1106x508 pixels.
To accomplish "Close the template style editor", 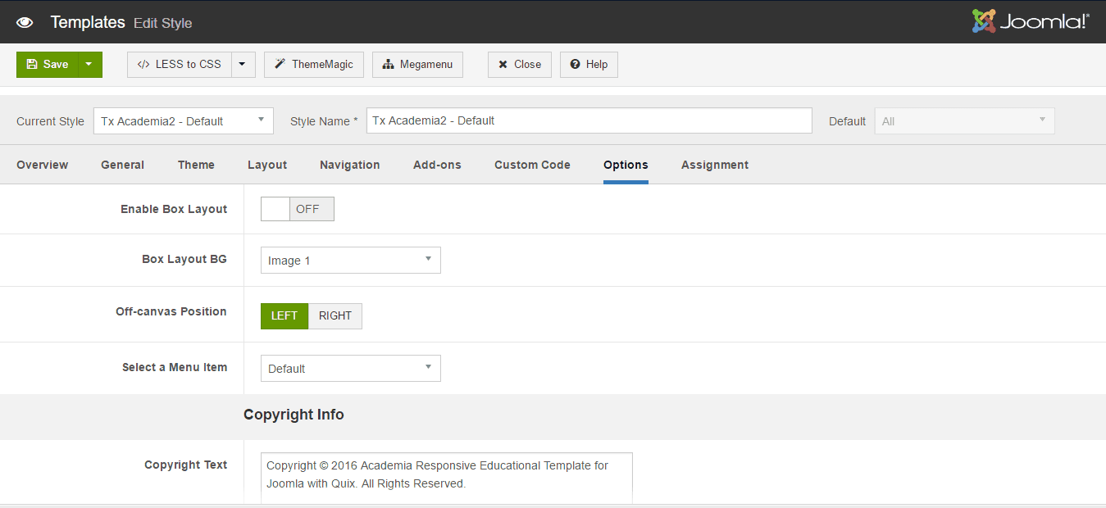I will [519, 65].
